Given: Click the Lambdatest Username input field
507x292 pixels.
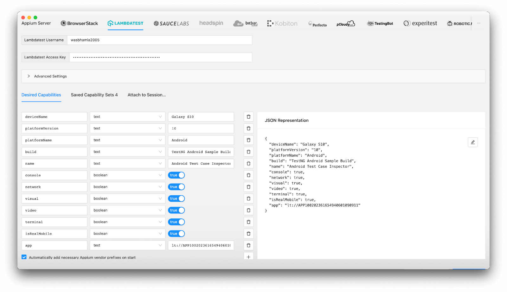Looking at the screenshot, I should (158, 40).
